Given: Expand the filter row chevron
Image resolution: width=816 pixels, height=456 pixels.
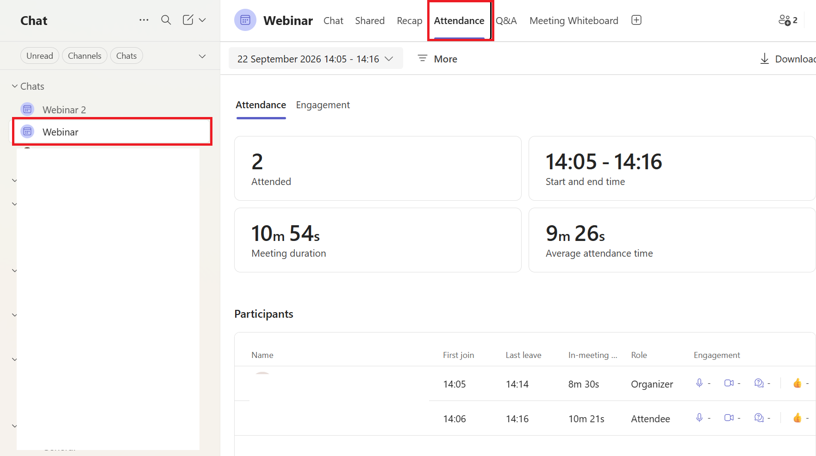Looking at the screenshot, I should click(x=202, y=56).
